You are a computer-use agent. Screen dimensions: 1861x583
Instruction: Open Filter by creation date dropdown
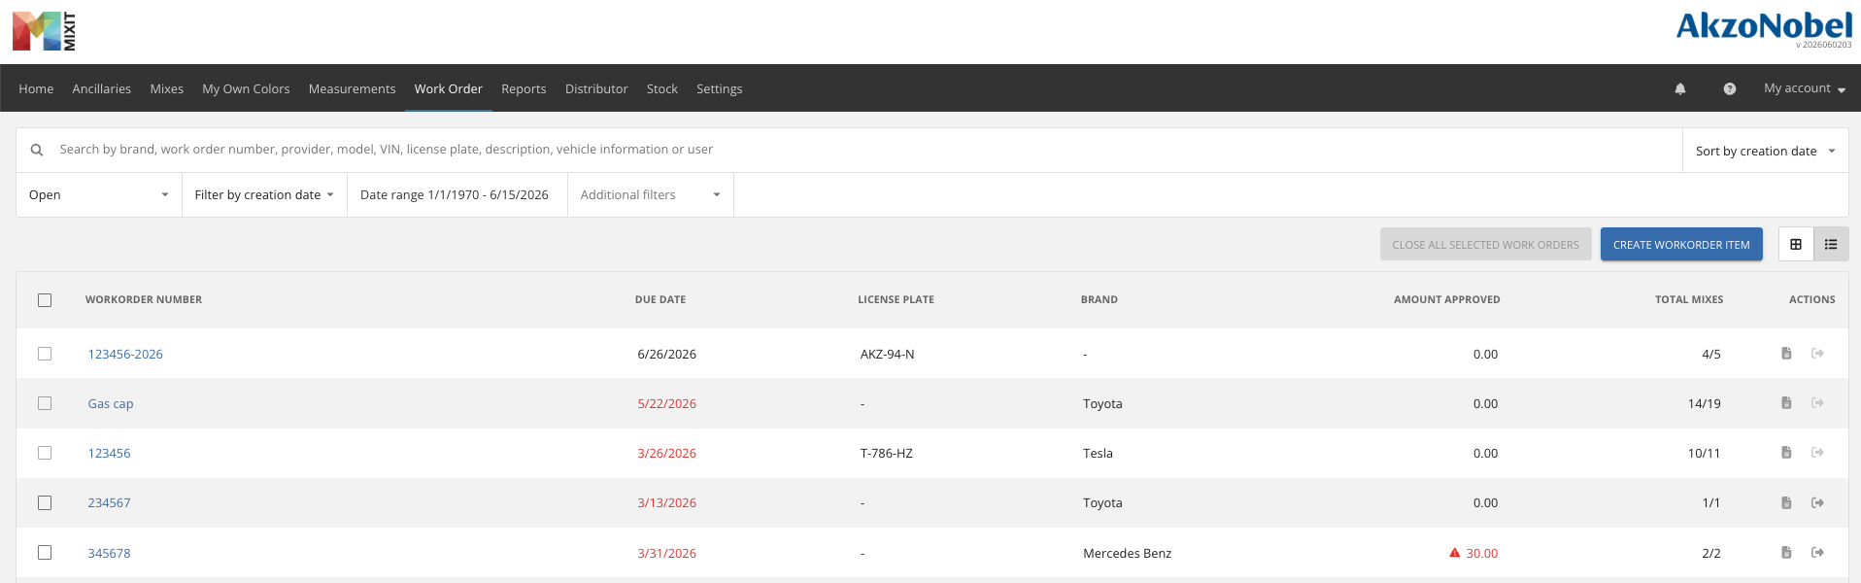264,194
